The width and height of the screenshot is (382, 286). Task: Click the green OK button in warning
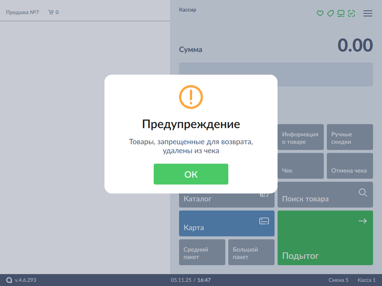[x=191, y=174]
